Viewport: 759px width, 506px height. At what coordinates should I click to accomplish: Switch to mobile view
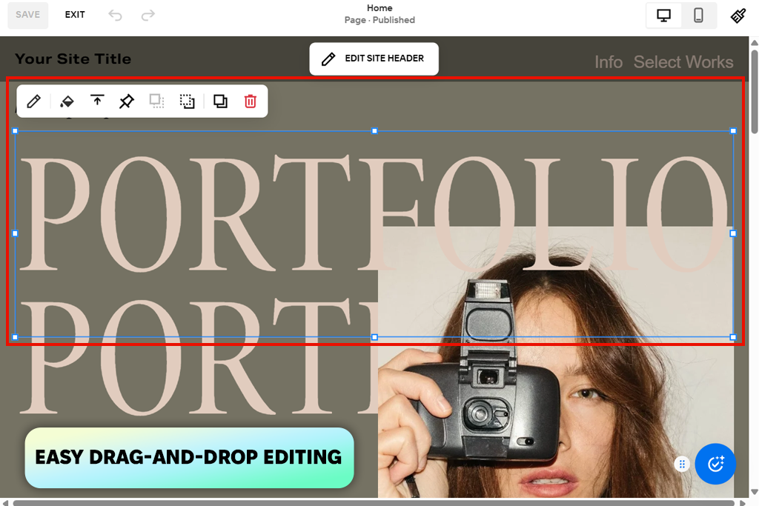698,16
